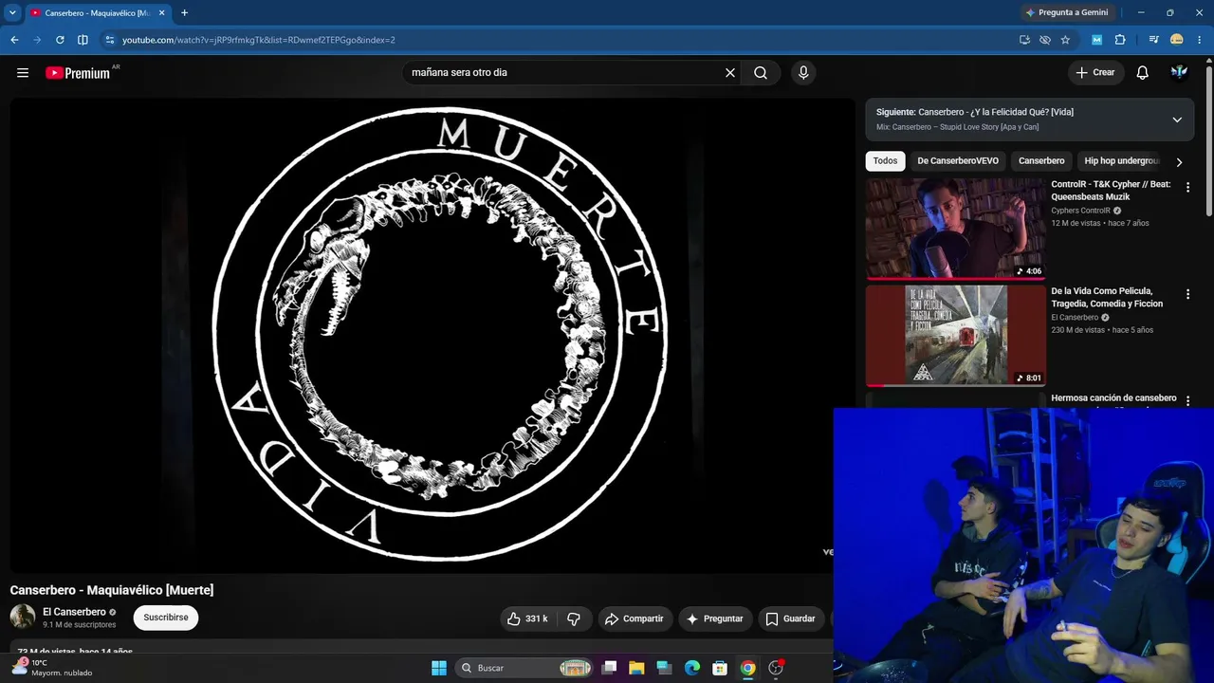The image size is (1214, 683).
Task: Open De la Vida Como Pelicula thumbnail
Action: pos(955,335)
